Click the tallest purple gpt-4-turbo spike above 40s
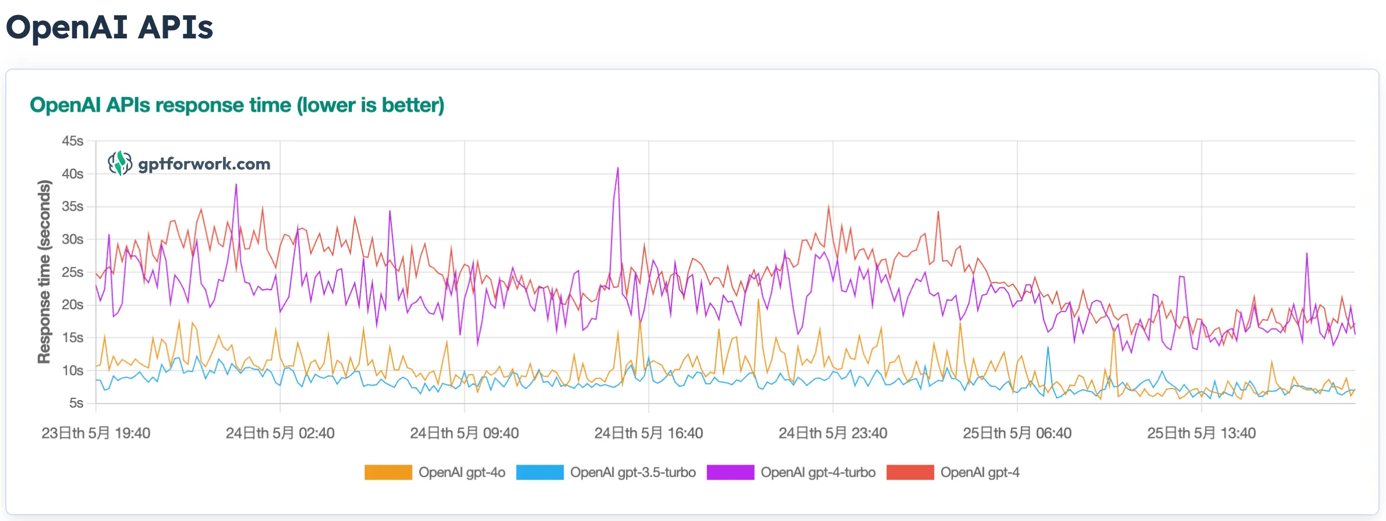Image resolution: width=1386 pixels, height=521 pixels. [618, 169]
